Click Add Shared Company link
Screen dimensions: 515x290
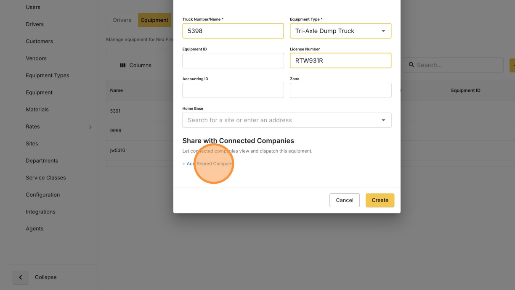208,164
